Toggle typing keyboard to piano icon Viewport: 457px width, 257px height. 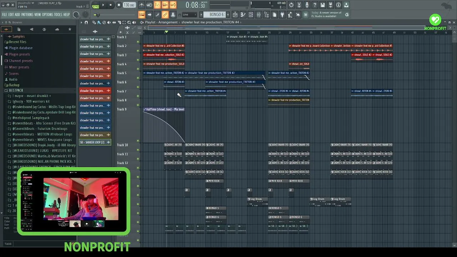[141, 15]
